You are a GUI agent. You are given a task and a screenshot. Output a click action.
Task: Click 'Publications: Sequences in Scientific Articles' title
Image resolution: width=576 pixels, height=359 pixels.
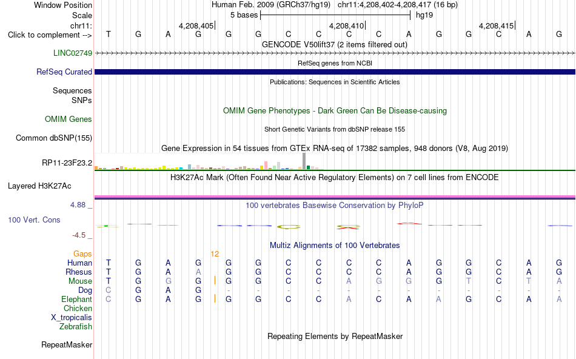coord(335,82)
